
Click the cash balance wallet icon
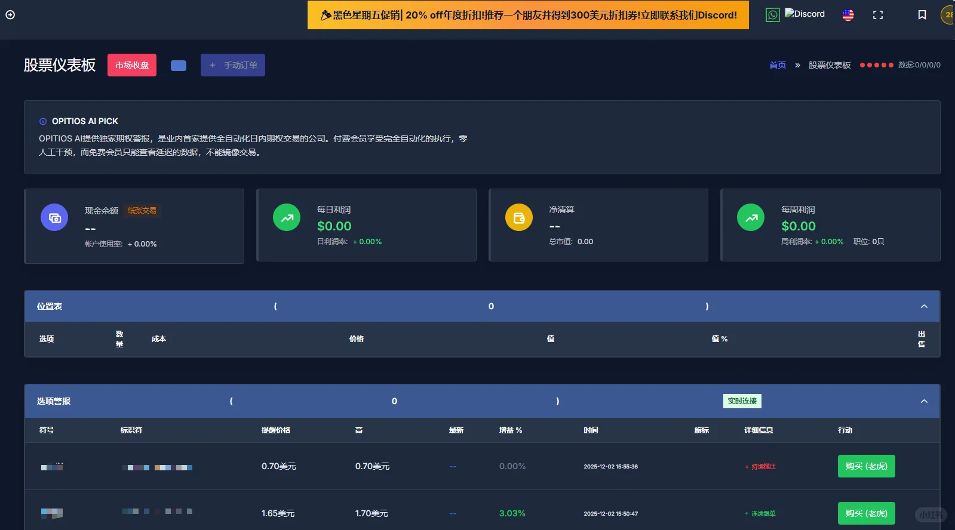(x=54, y=218)
